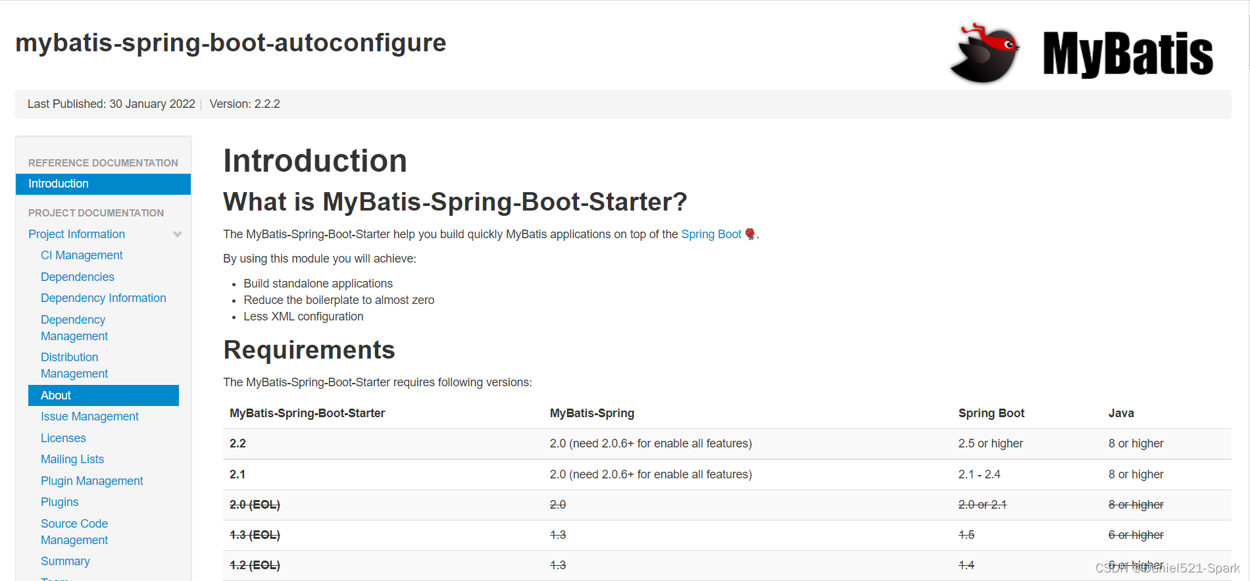Open Issue Management page
The height and width of the screenshot is (581, 1250).
click(x=89, y=417)
